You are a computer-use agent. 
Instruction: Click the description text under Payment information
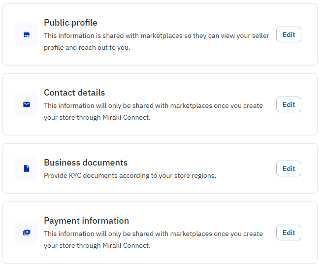coord(153,239)
